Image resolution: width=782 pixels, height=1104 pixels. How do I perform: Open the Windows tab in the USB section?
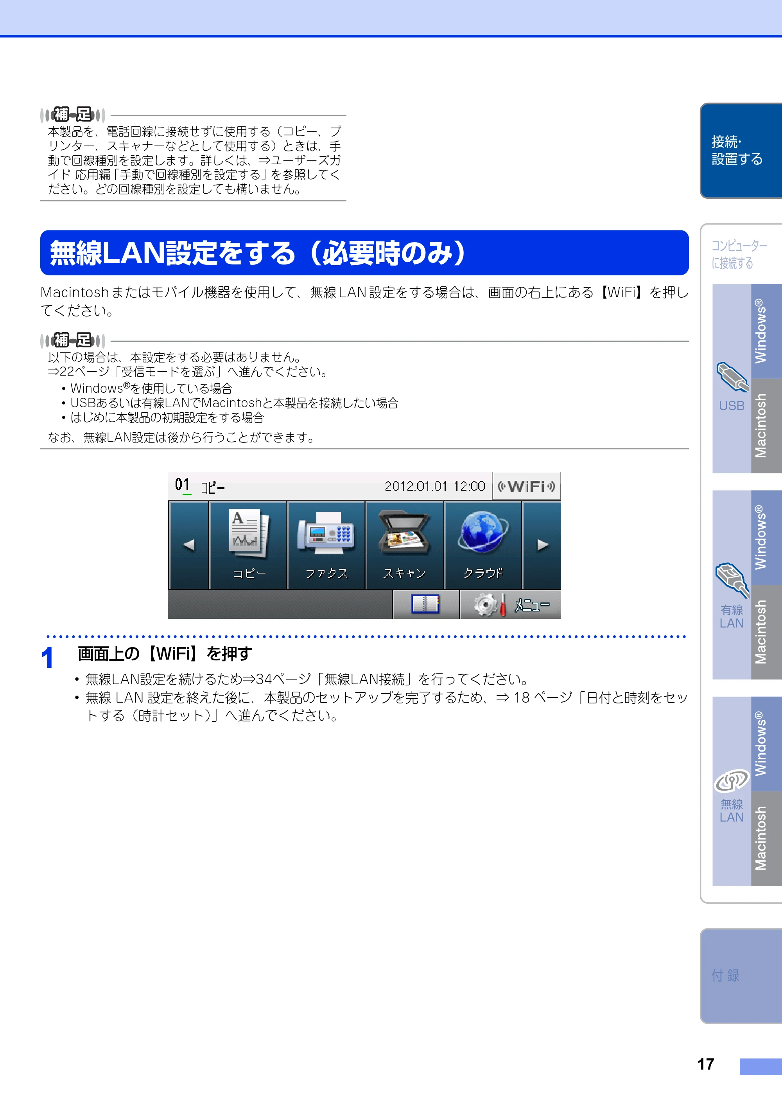tap(766, 331)
